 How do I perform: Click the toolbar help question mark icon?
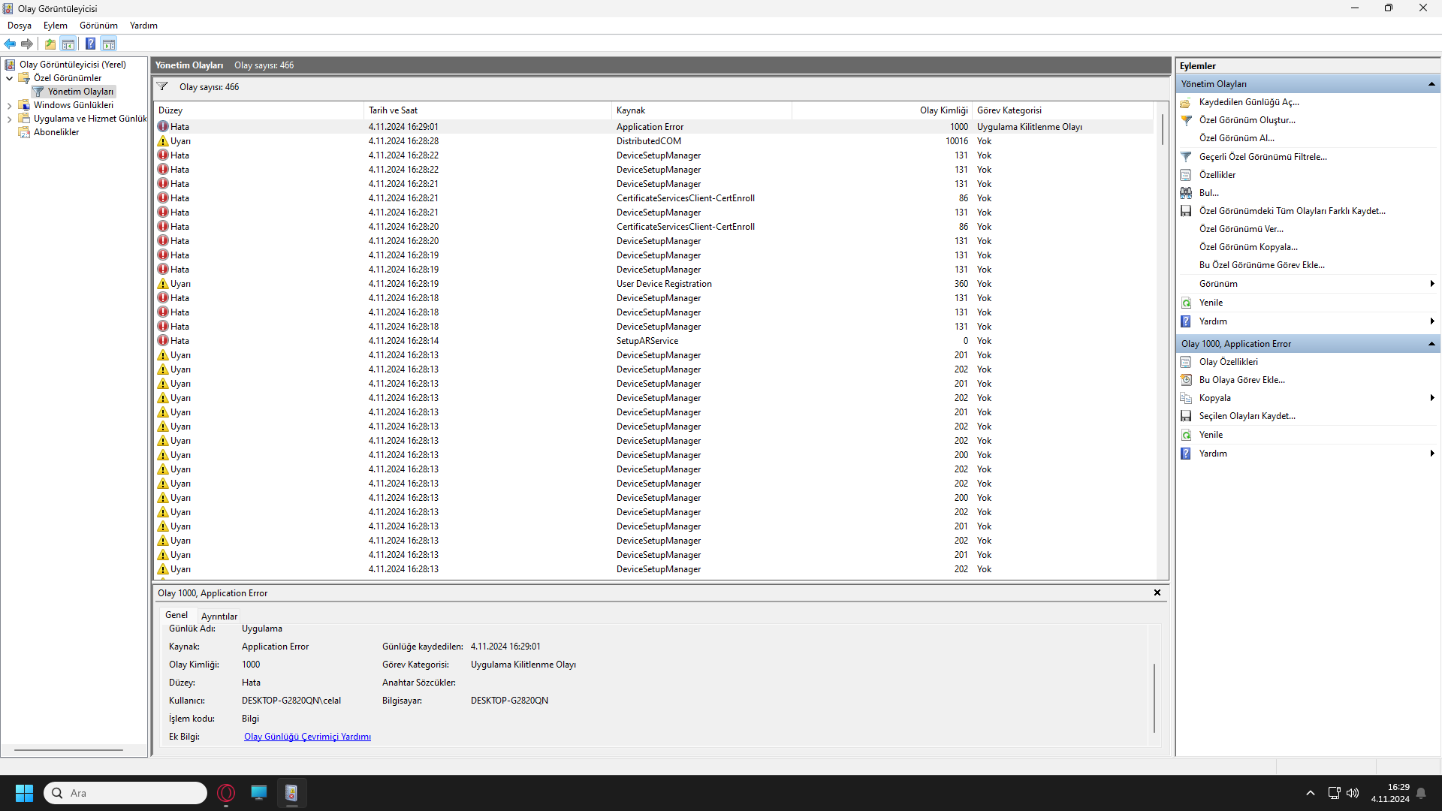pyautogui.click(x=90, y=44)
